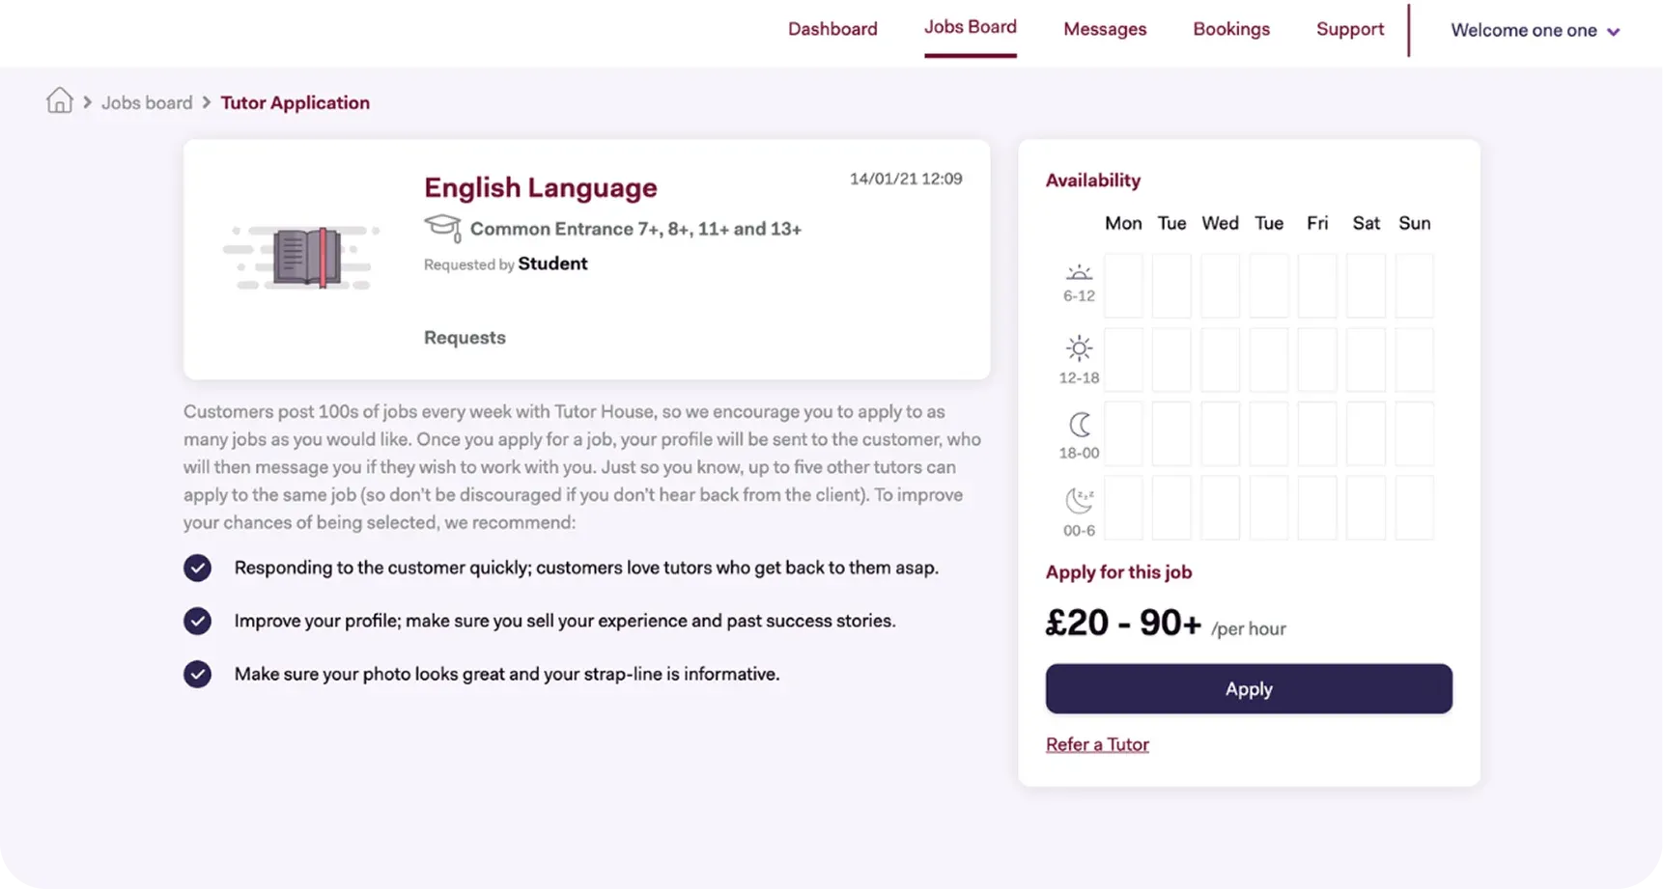Click the graduation cap level icon
The width and height of the screenshot is (1663, 889).
pos(442,228)
